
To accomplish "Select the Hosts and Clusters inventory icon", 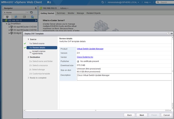I will [x=7, y=17].
